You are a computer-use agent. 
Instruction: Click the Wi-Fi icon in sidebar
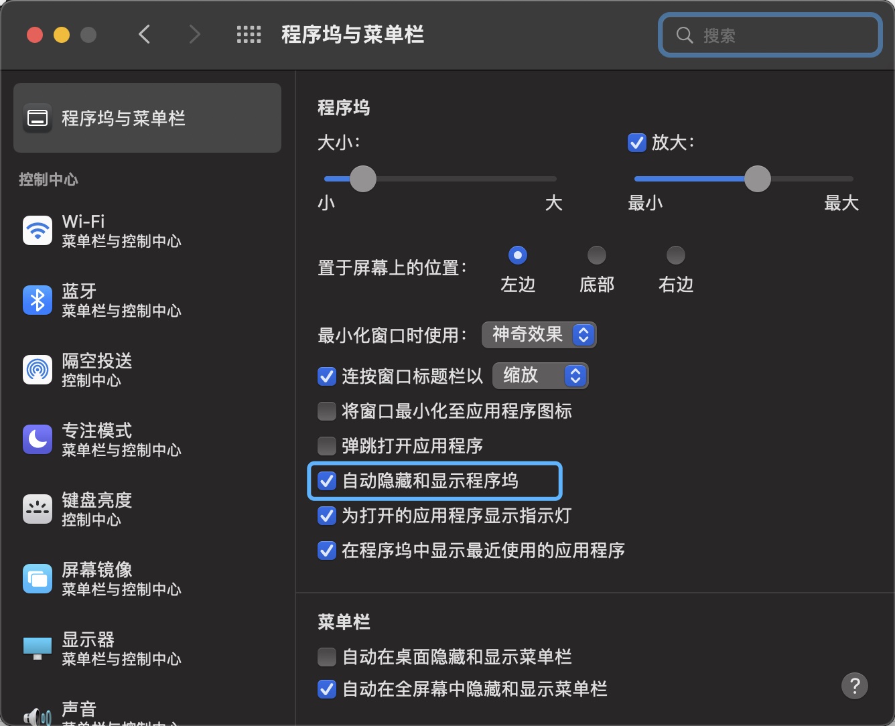(x=38, y=231)
